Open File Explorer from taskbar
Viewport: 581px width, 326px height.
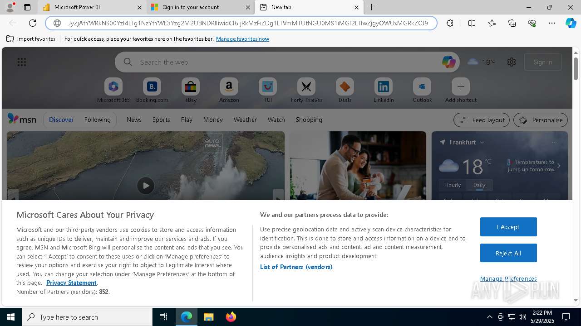tap(208, 317)
